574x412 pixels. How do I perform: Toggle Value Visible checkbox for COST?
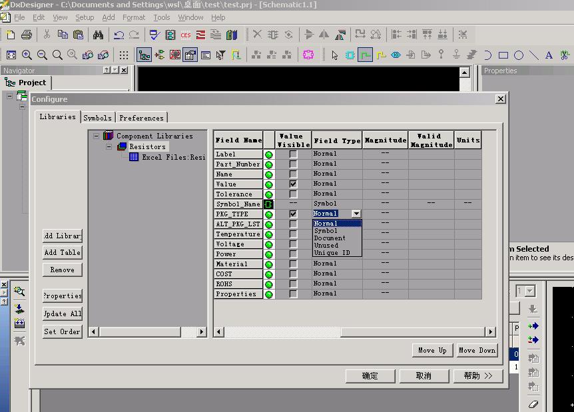click(293, 274)
